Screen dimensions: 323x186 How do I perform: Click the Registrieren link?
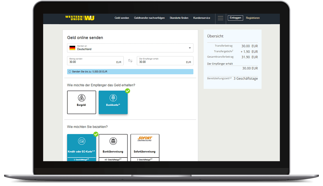point(253,18)
